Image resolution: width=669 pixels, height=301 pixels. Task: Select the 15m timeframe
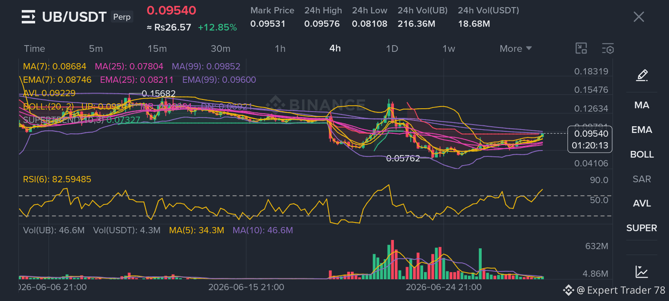pyautogui.click(x=157, y=48)
